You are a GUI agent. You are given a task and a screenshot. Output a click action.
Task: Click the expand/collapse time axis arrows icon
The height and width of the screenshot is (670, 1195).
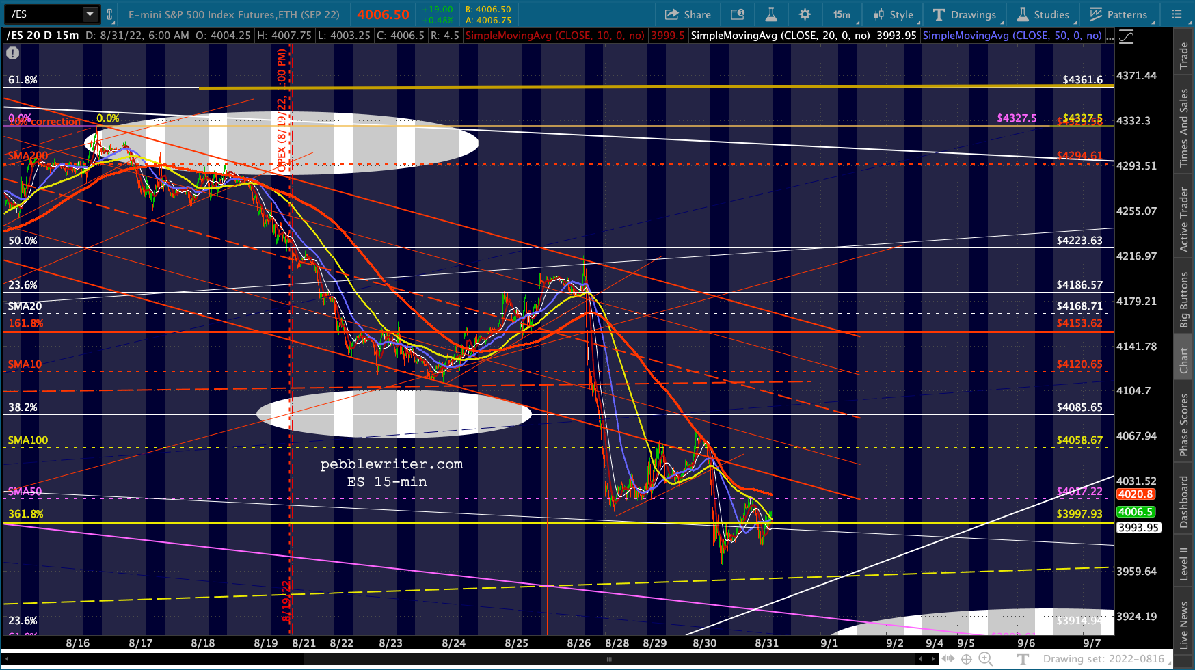coord(948,659)
